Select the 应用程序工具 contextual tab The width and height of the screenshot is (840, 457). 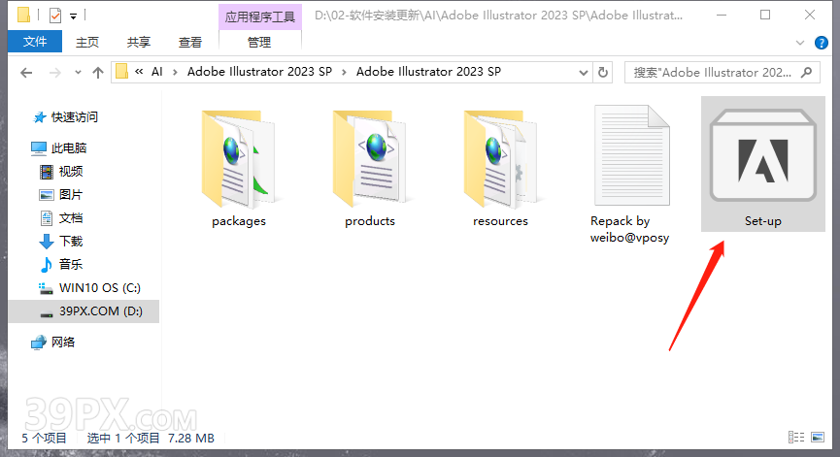(x=260, y=16)
